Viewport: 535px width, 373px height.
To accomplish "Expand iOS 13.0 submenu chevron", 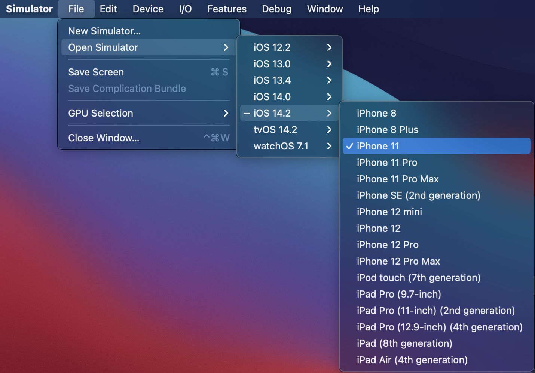I will [329, 64].
